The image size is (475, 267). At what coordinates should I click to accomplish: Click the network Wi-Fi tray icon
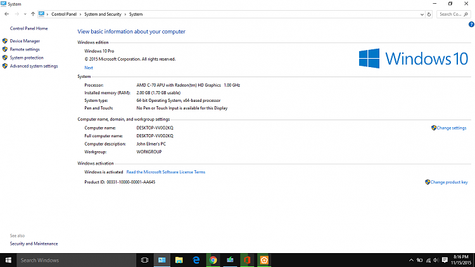428,260
